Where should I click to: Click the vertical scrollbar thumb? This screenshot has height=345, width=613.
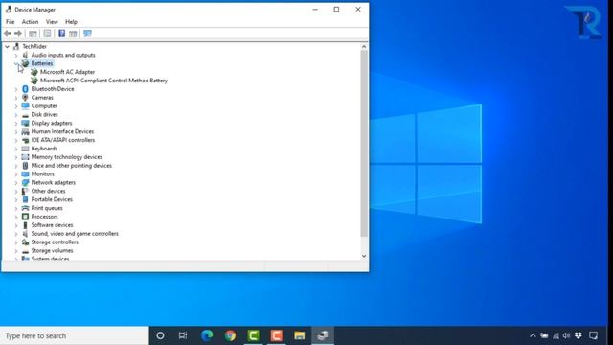(x=364, y=144)
